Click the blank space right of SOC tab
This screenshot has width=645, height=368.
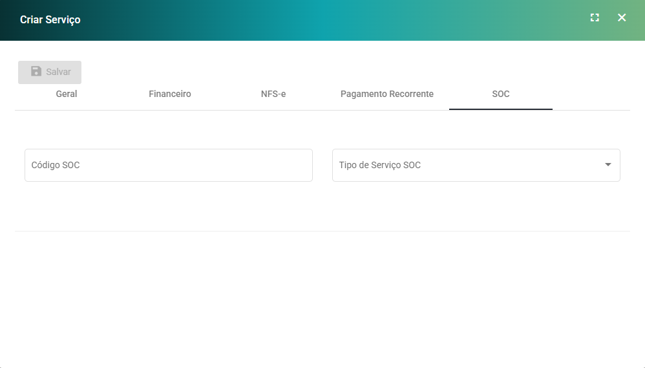(591, 94)
